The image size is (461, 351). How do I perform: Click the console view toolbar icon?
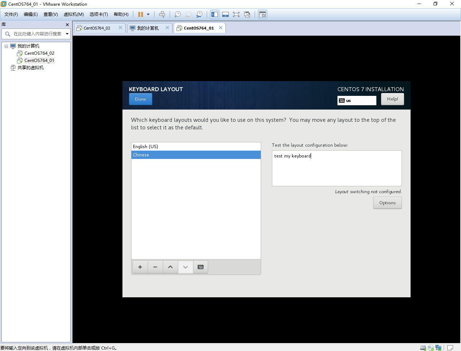[x=263, y=14]
